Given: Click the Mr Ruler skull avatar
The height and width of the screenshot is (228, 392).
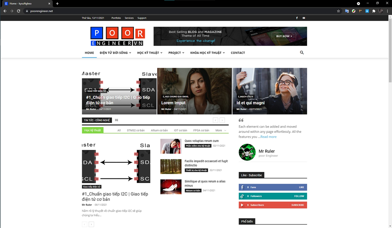Looking at the screenshot, I should pos(247,152).
